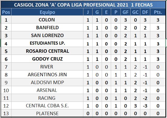Click the ESTUDIANTES LP. cell
Image resolution: width=167 pixels, height=118 pixels.
[47, 43]
